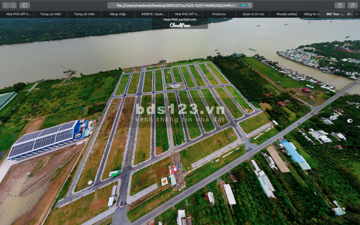Mute audio icon in address bar
The width and height of the screenshot is (360, 225).
244,5
